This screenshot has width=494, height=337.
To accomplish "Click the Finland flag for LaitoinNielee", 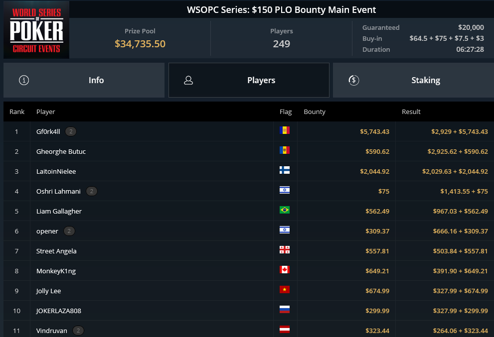I will [285, 170].
